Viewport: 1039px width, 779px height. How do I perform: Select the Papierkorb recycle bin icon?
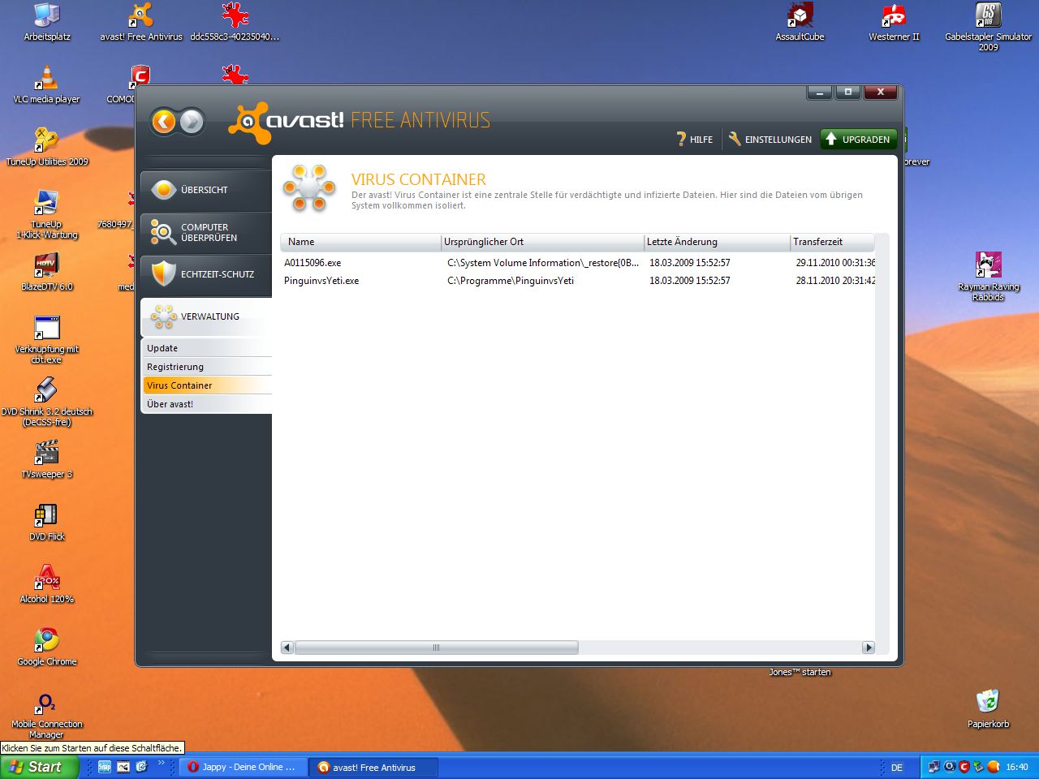(x=988, y=709)
